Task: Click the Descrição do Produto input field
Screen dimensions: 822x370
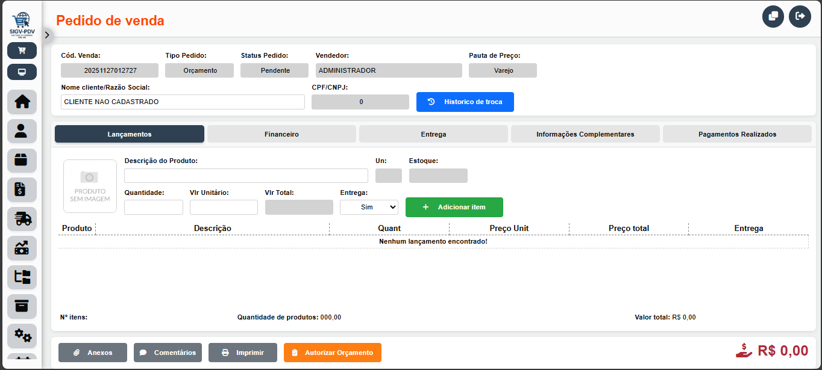Action: point(246,176)
